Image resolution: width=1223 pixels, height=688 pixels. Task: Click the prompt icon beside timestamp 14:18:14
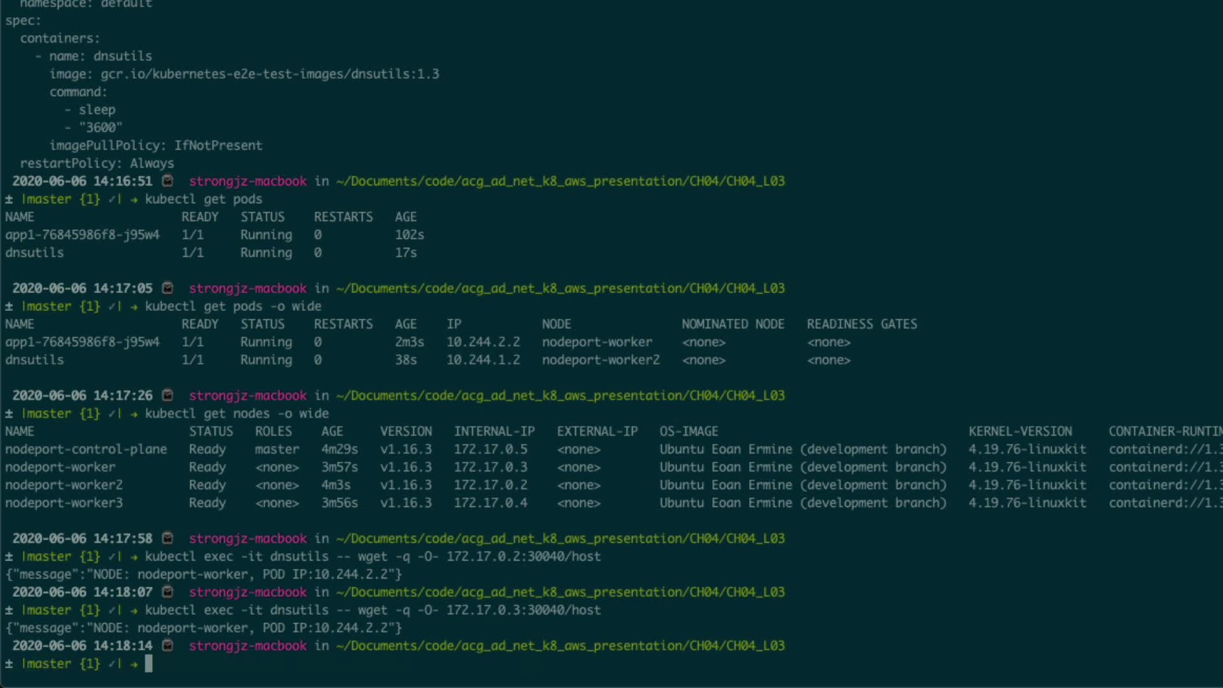168,645
